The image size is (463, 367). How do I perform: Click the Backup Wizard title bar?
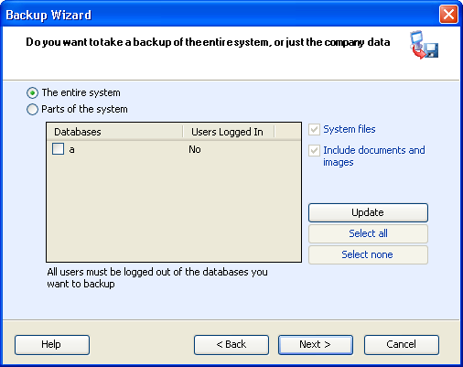point(220,15)
